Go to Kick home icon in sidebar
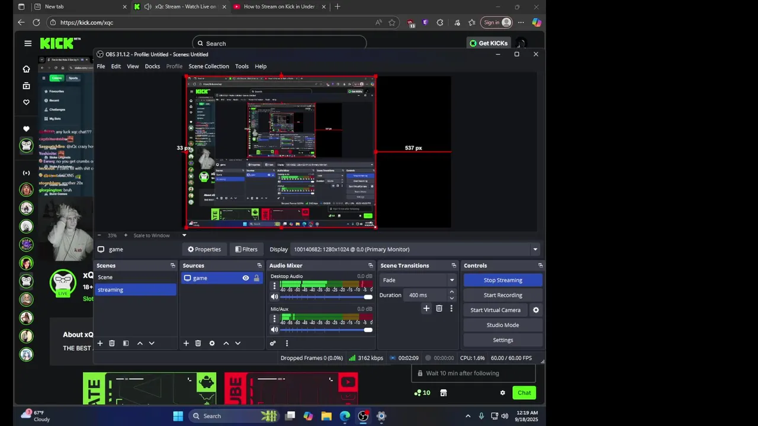Viewport: 758px width, 426px height. pos(26,69)
